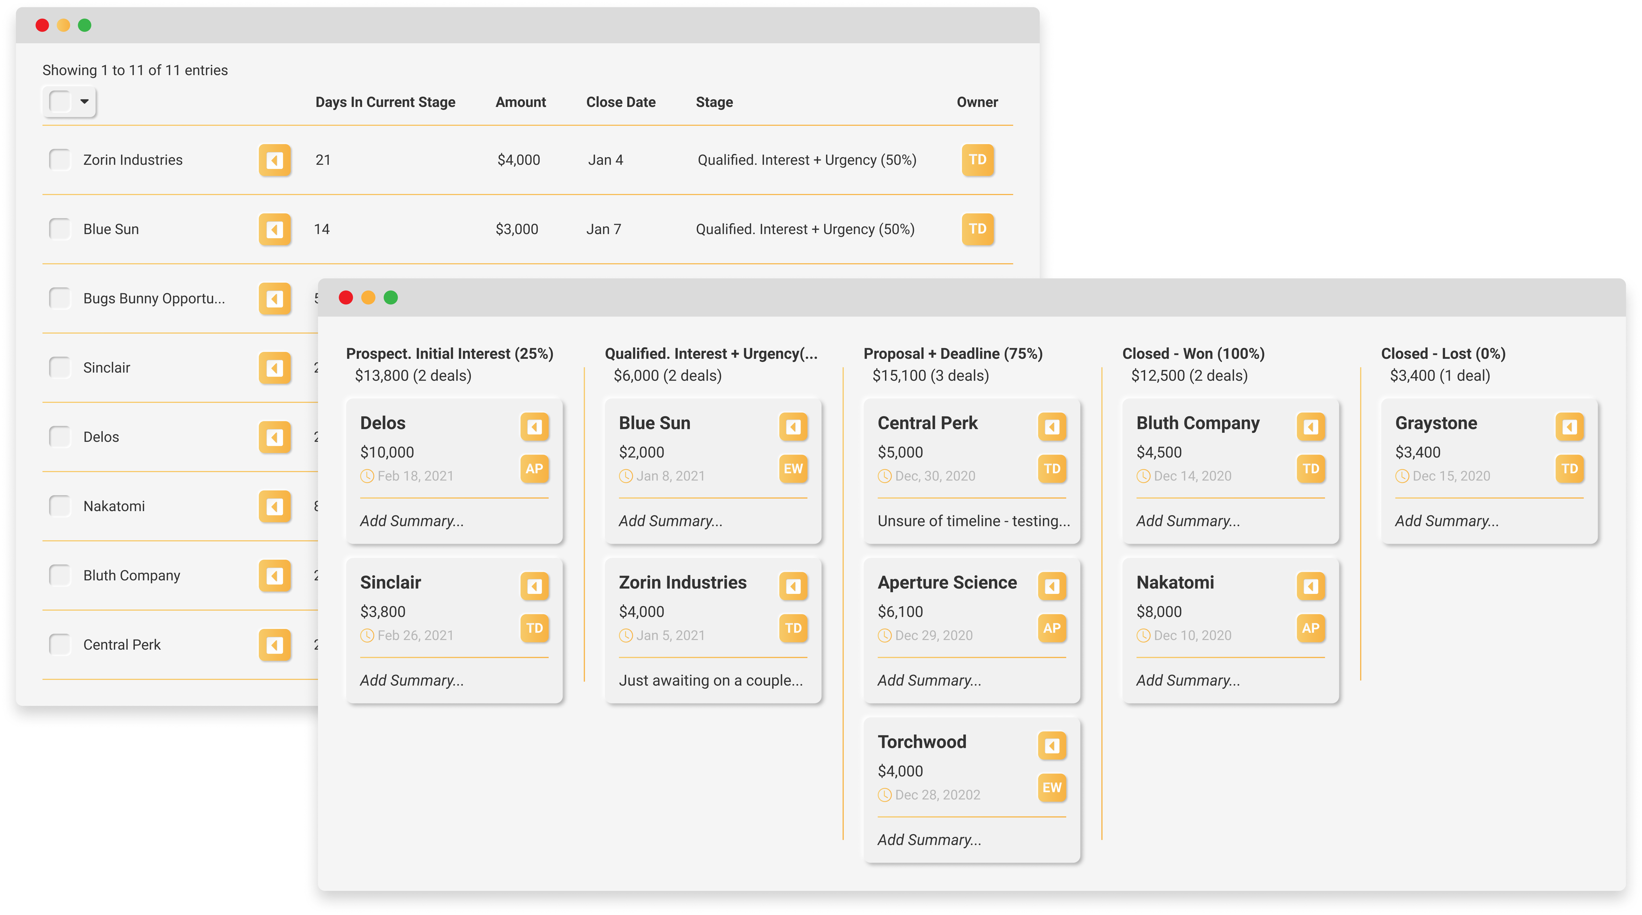Open the Sinclair card's arrow icon
Screen dimensions: 1642x915
pos(535,586)
